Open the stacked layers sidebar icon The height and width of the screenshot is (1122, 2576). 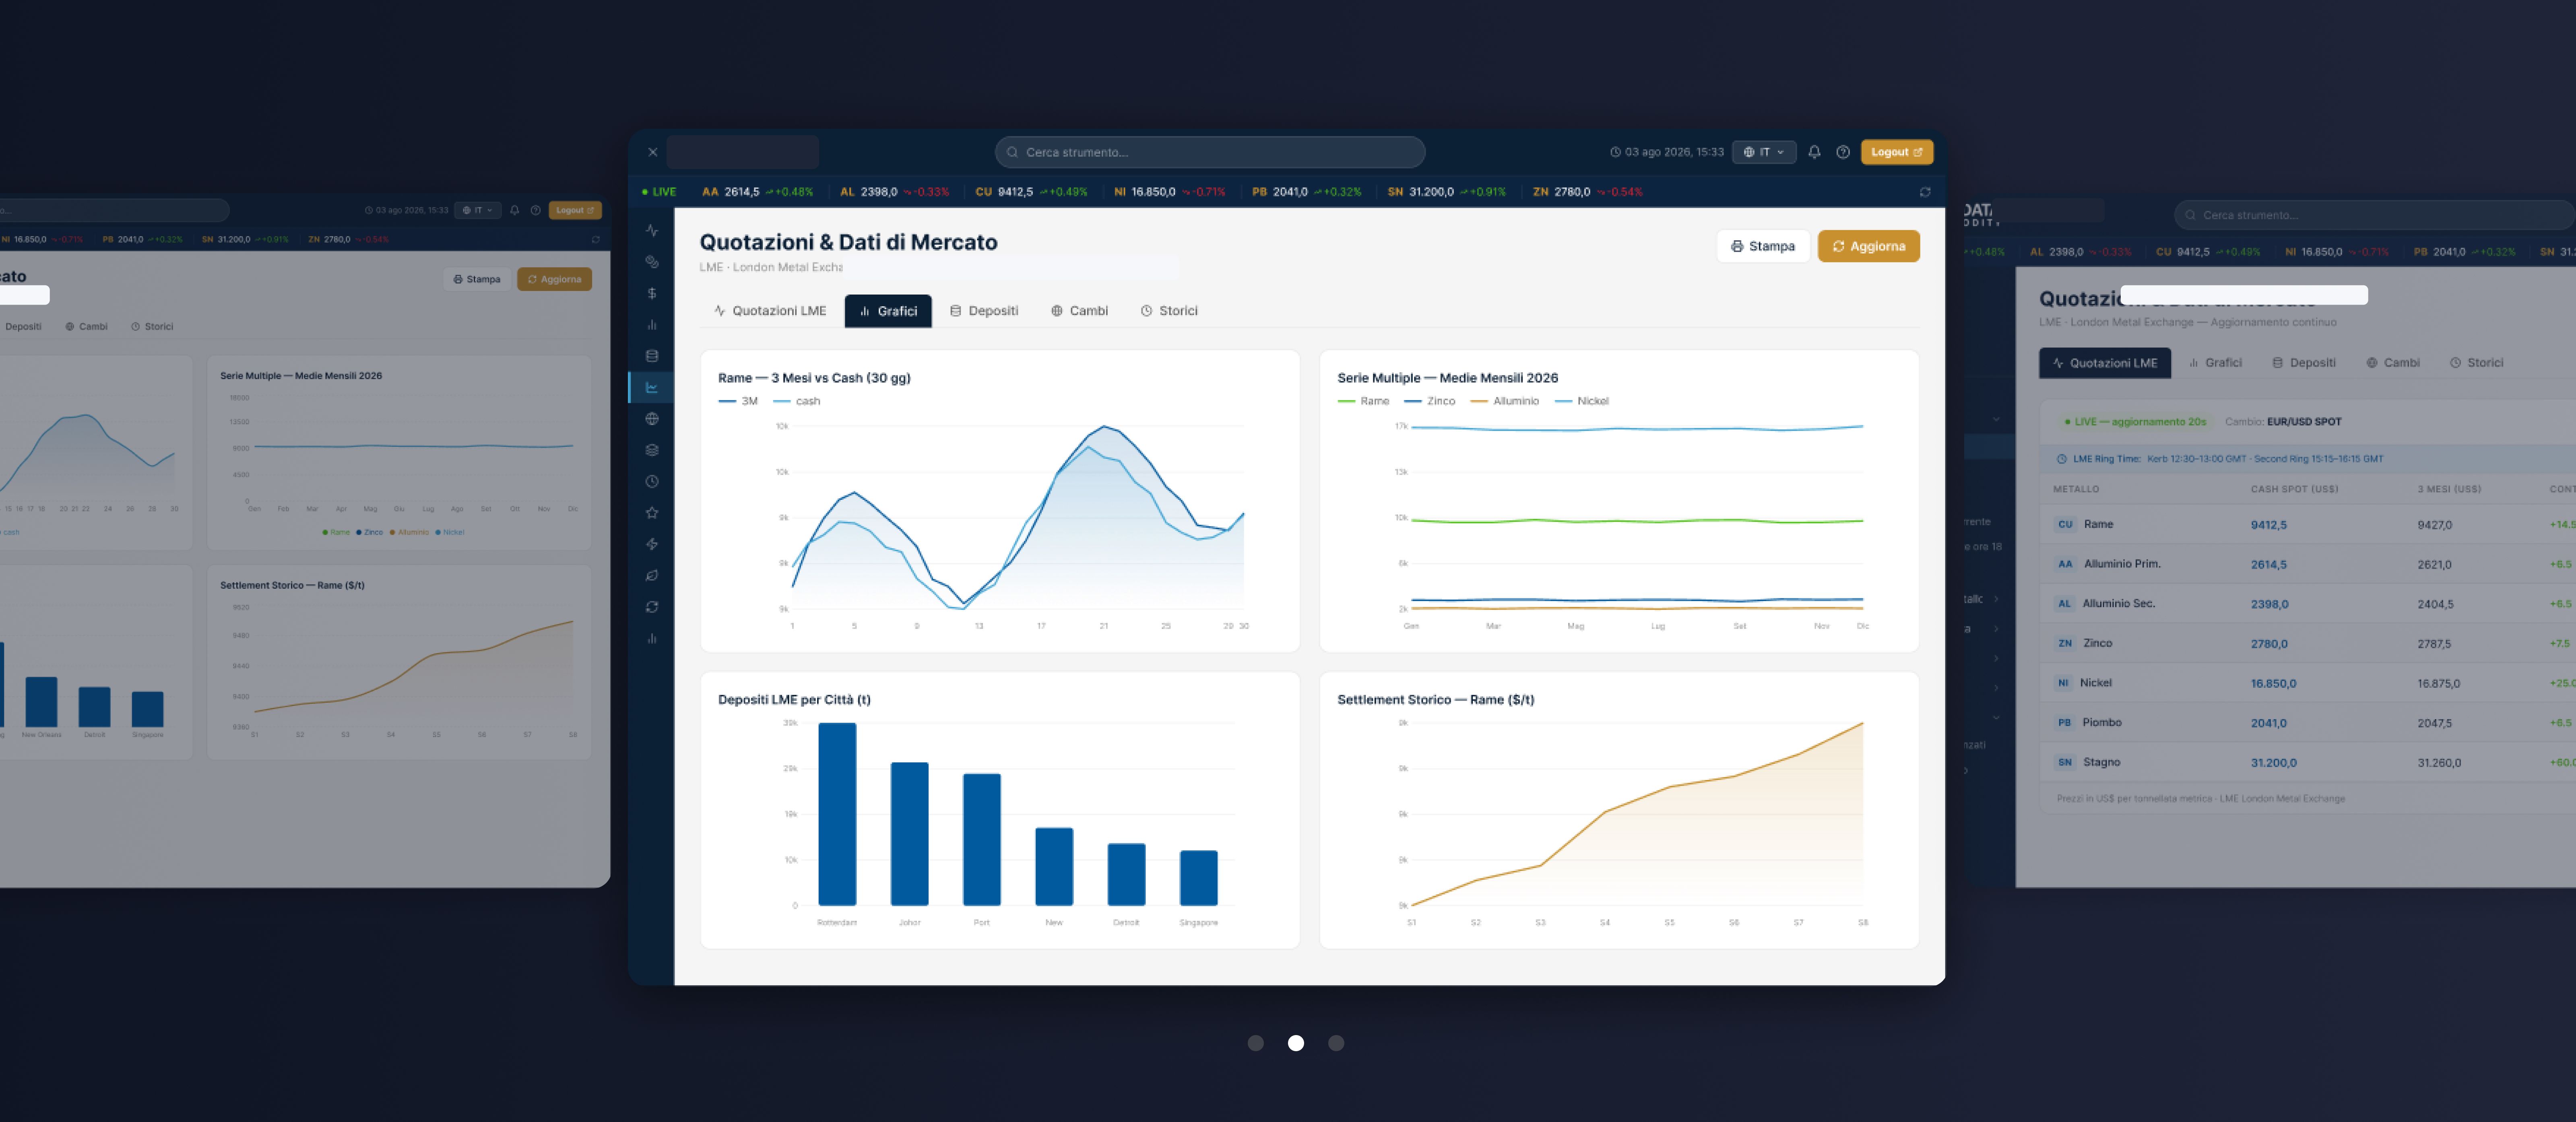point(652,450)
